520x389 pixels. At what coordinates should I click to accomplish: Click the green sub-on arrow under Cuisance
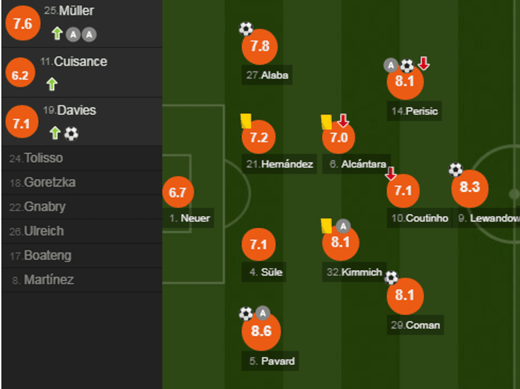[x=51, y=84]
